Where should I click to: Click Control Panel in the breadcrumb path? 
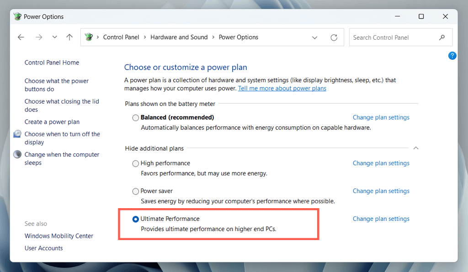121,37
